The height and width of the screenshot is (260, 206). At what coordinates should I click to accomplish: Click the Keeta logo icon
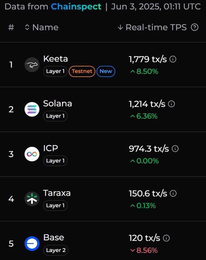coord(32,65)
